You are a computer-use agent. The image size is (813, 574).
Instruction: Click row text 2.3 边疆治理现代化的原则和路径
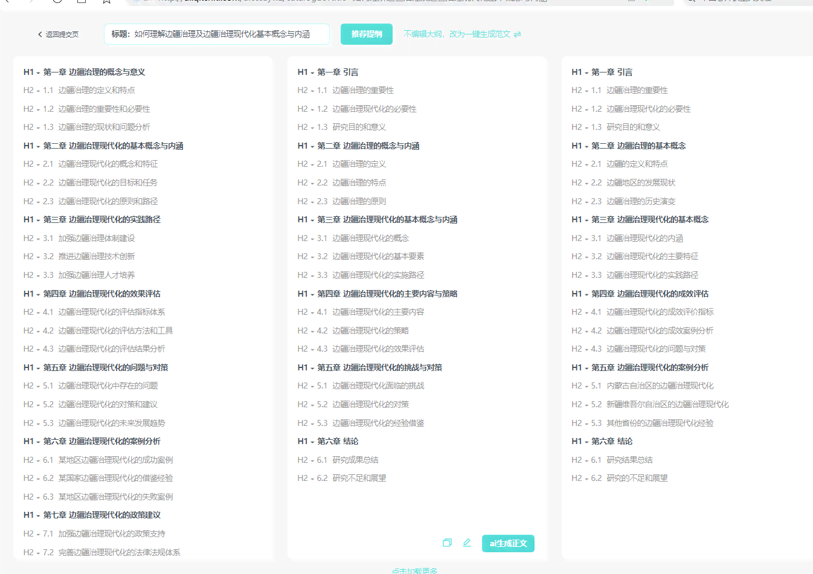100,201
